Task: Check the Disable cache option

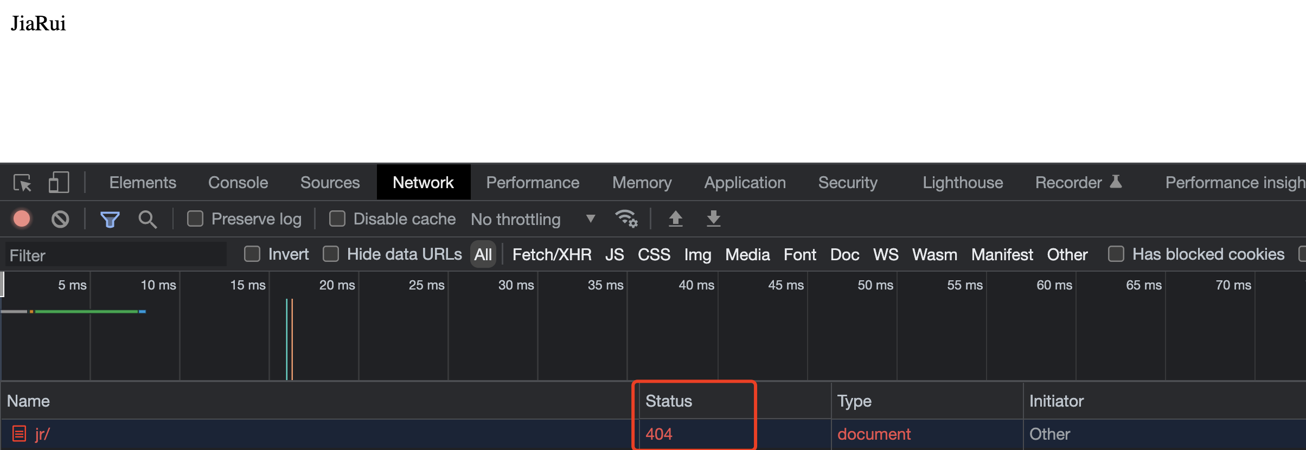Action: tap(337, 219)
